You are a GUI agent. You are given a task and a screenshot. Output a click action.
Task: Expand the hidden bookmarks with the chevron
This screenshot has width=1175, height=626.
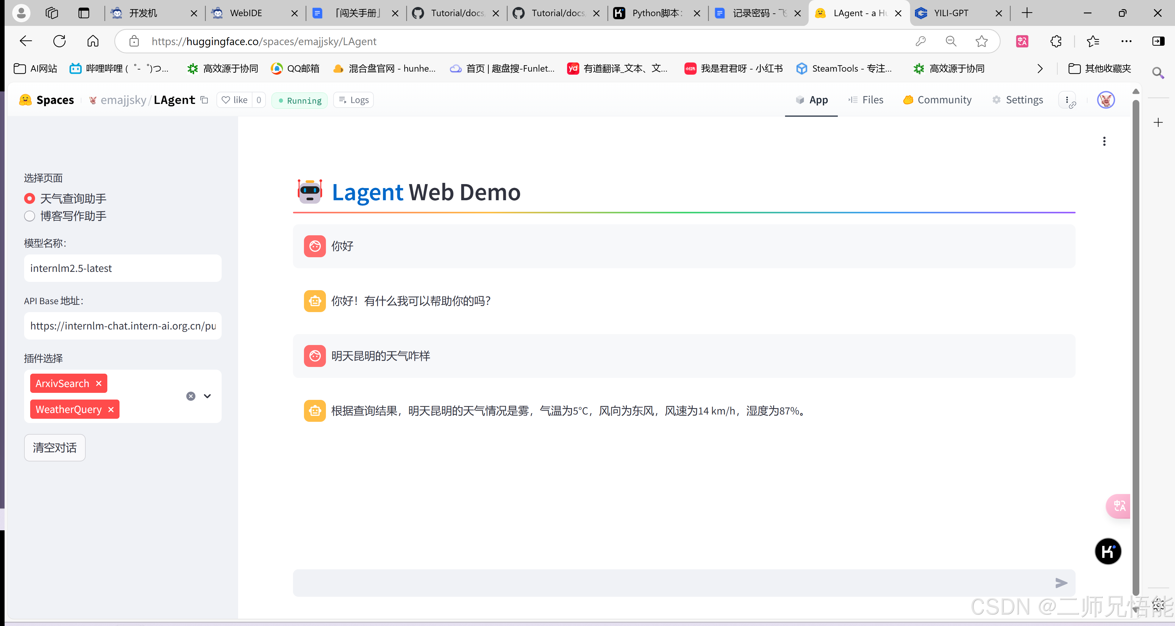[1040, 68]
